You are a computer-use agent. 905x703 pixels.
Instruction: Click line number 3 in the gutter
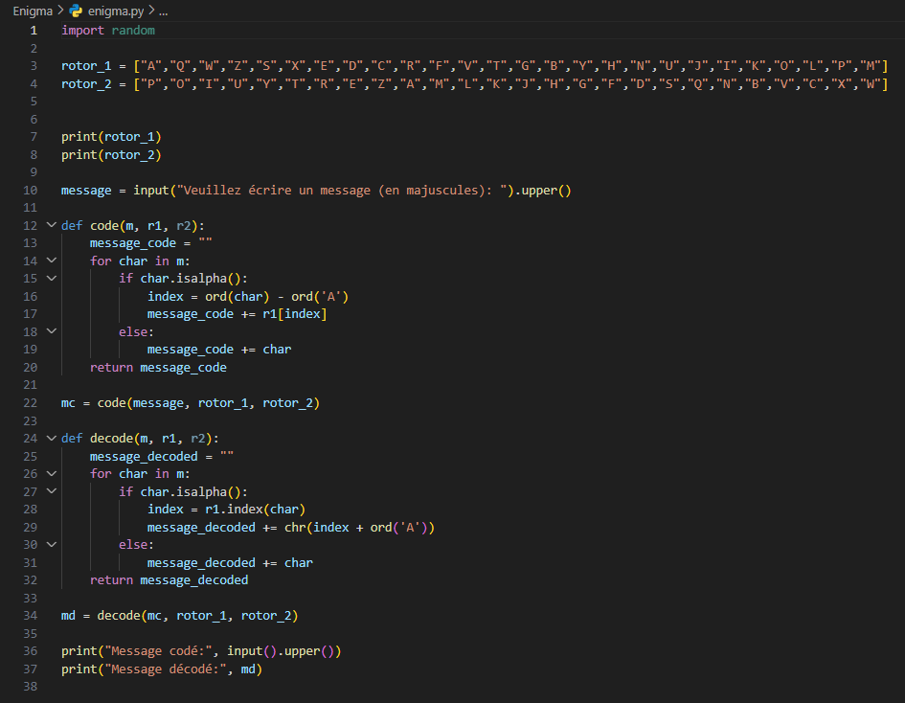click(x=32, y=65)
